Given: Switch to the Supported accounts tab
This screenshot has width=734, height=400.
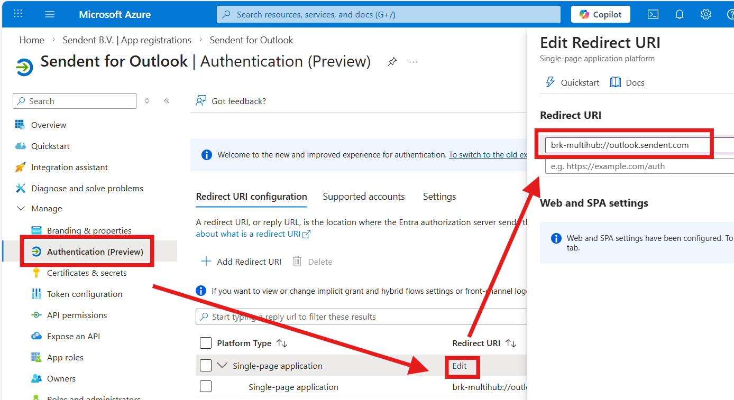Looking at the screenshot, I should [x=364, y=197].
